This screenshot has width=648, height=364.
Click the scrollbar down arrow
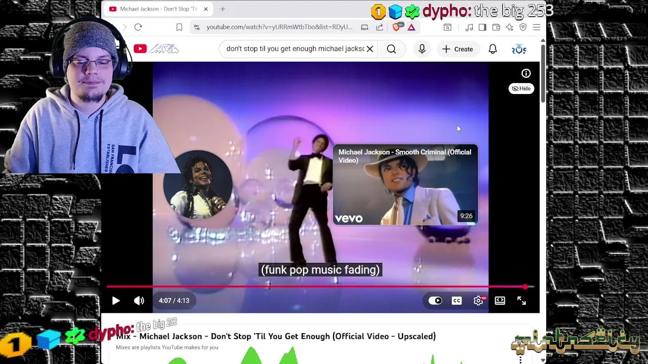click(x=543, y=360)
